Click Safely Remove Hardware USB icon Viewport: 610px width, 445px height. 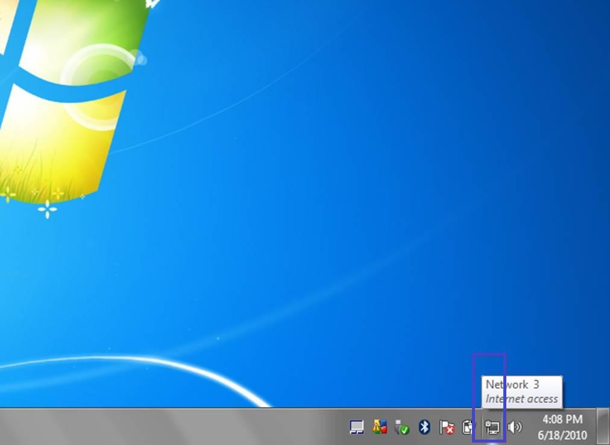[x=401, y=427]
